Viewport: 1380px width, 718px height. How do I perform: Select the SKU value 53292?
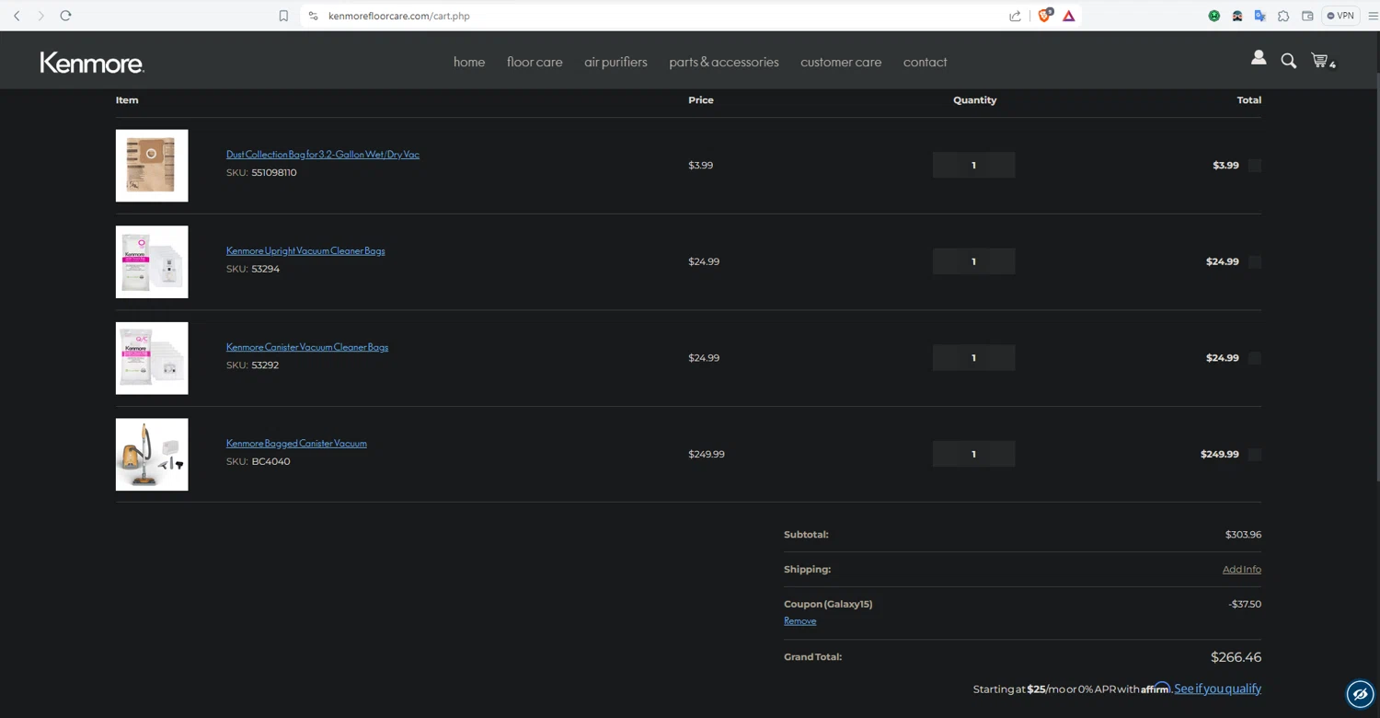(x=265, y=365)
